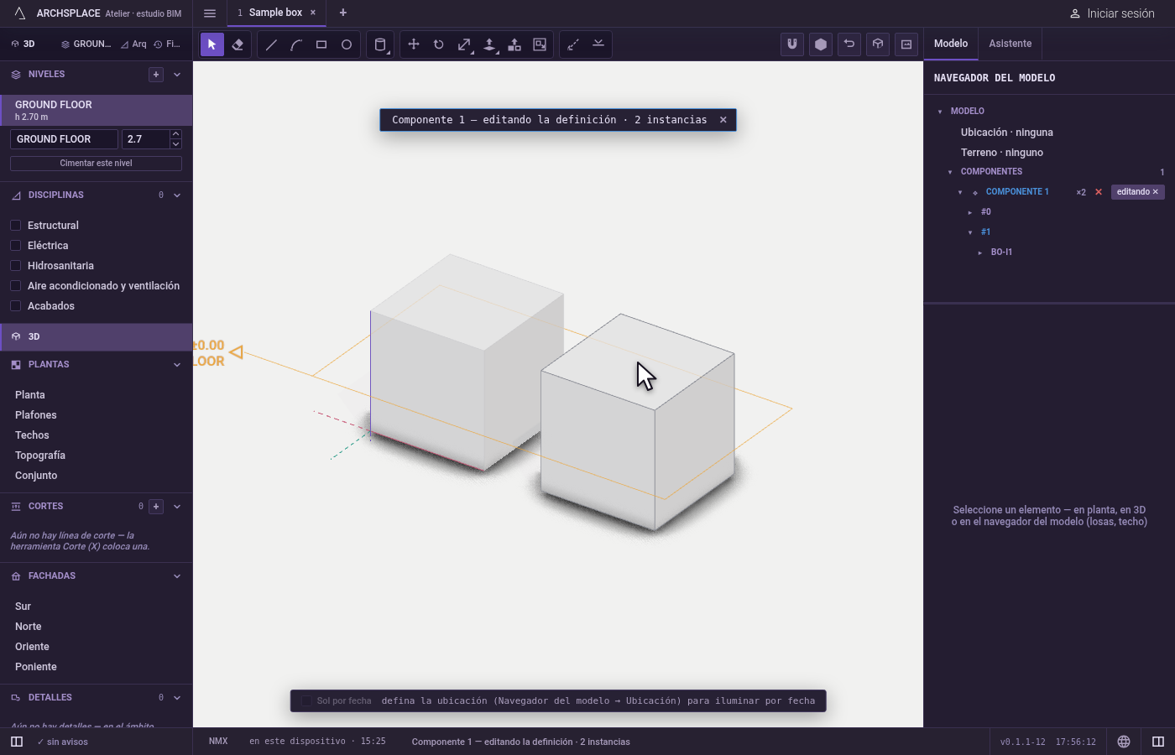Select the Line drawing tool
Image resolution: width=1175 pixels, height=755 pixels.
[271, 44]
